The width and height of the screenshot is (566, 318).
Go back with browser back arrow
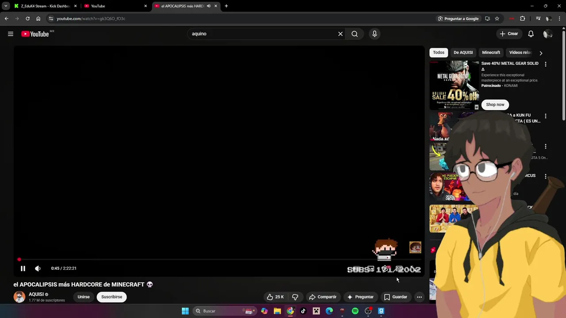[6, 19]
